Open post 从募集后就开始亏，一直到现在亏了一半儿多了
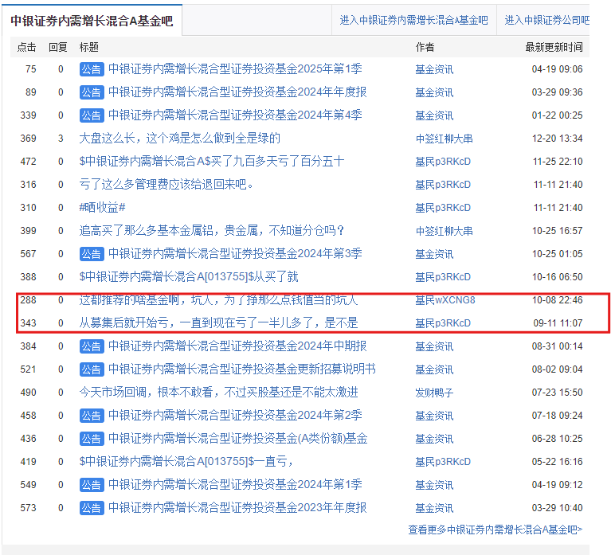The image size is (611, 555). point(218,322)
